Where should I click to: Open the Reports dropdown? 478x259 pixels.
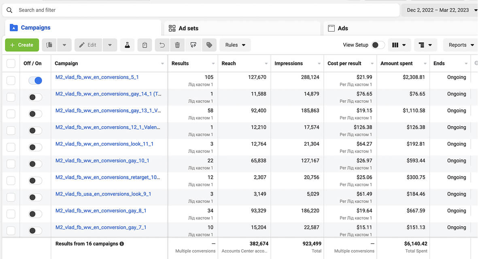click(x=461, y=45)
